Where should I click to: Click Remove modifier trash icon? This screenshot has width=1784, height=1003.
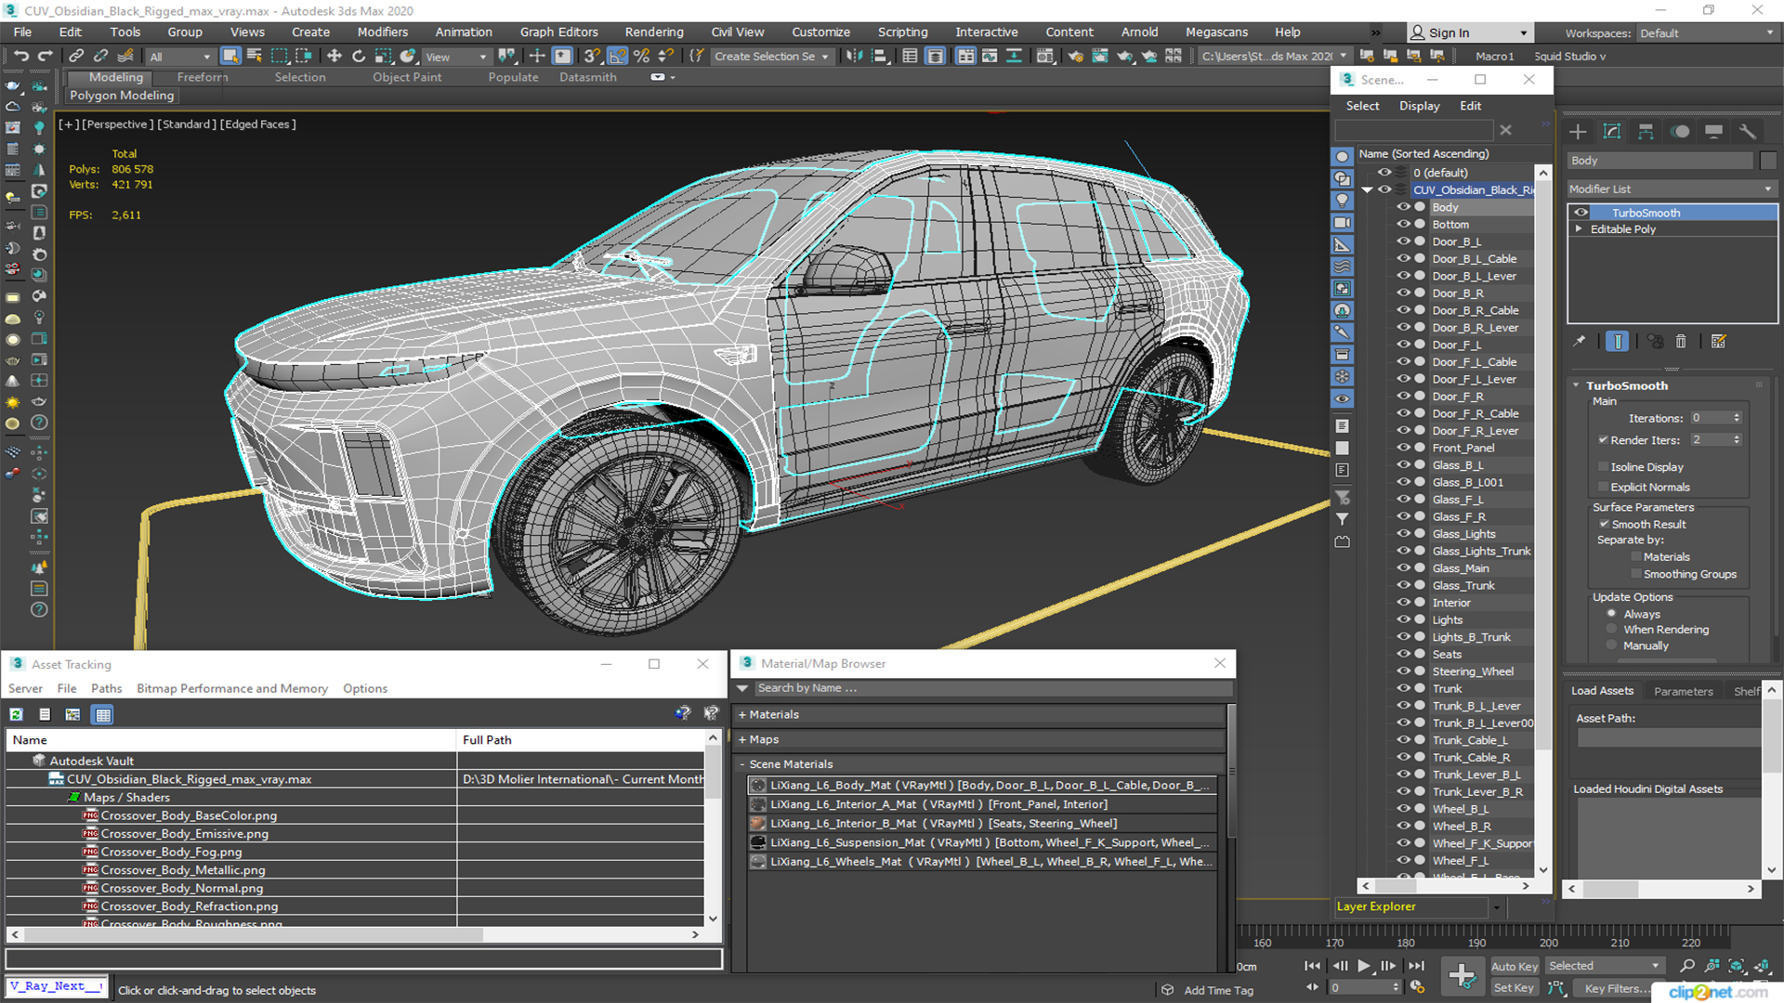(x=1681, y=342)
